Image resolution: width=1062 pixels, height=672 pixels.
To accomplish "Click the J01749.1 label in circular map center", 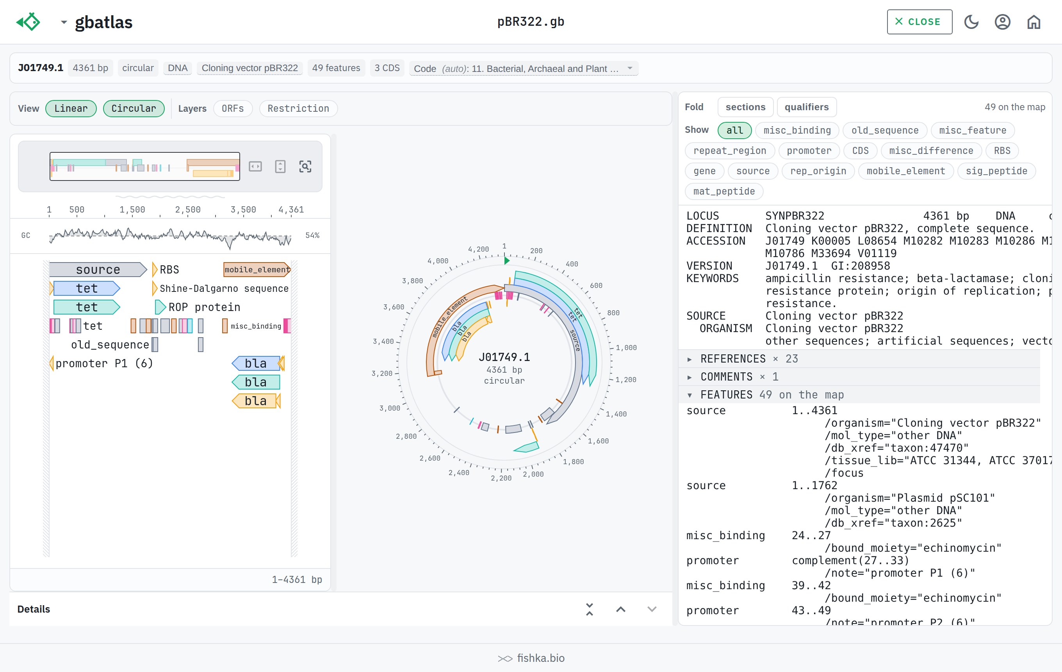I will tap(504, 357).
